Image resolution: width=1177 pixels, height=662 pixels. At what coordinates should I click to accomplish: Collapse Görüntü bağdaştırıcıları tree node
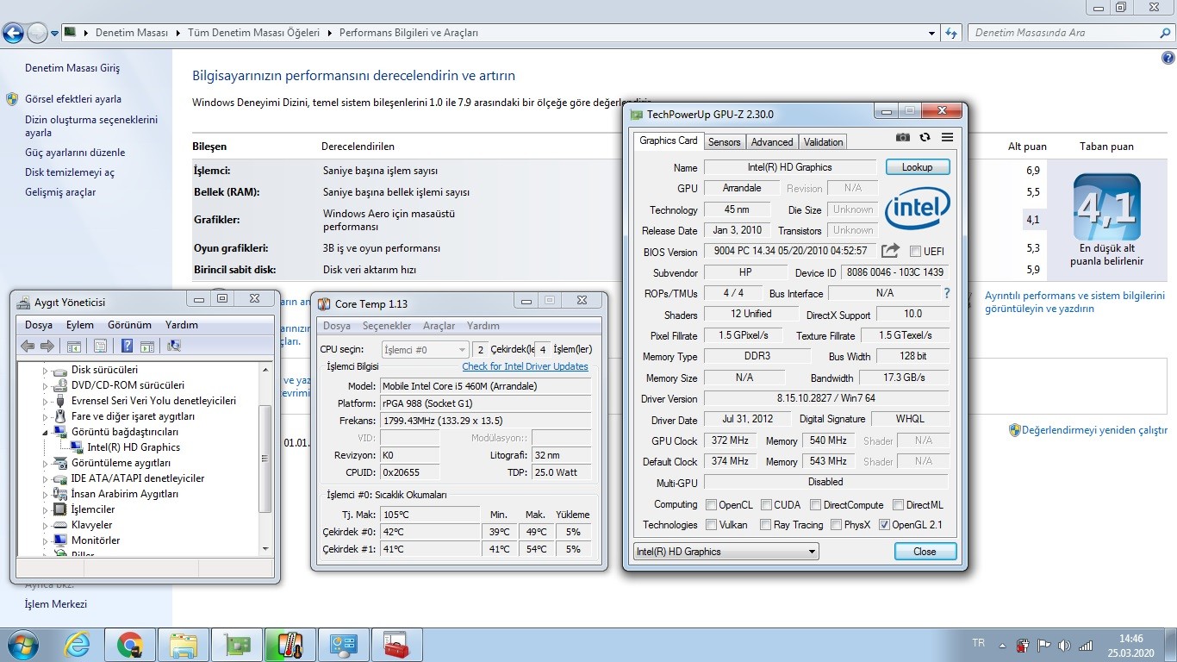pyautogui.click(x=46, y=432)
